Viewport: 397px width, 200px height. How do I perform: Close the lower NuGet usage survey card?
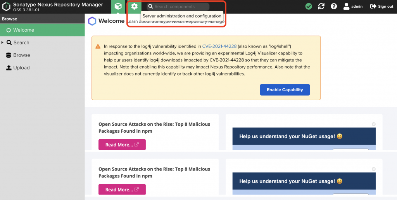coord(373,169)
